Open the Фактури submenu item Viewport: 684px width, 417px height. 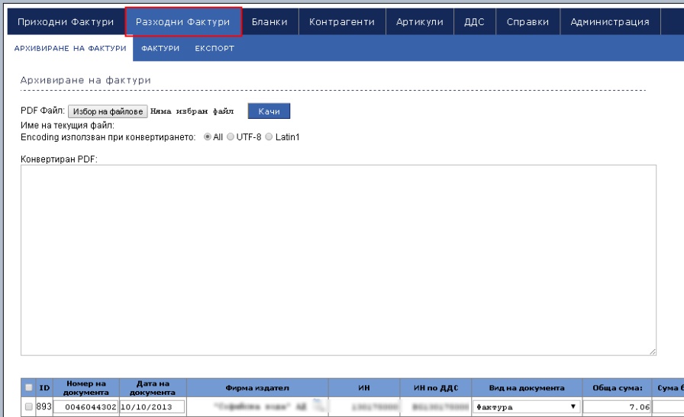coord(160,48)
